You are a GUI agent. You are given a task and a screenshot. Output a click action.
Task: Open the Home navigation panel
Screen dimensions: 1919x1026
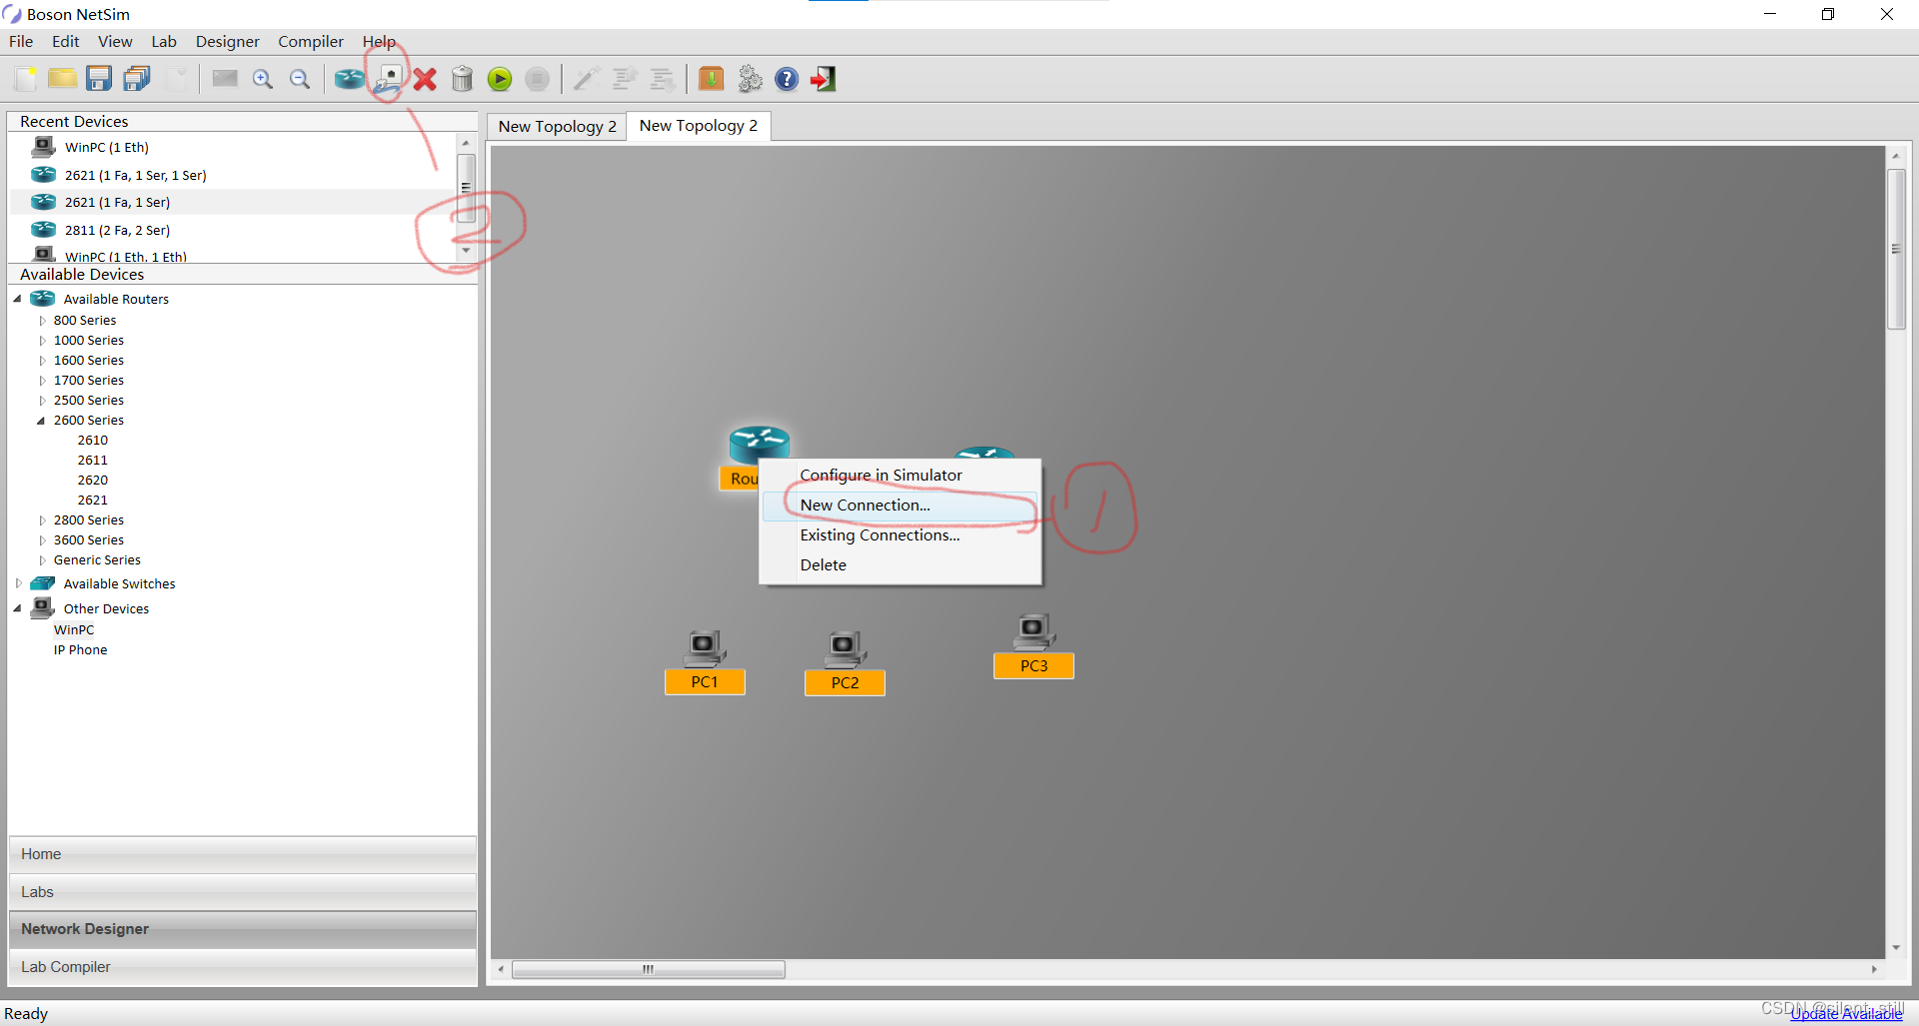click(x=242, y=854)
